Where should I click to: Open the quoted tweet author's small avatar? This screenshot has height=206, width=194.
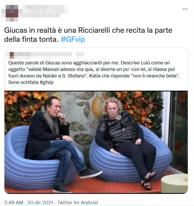coord(12,55)
